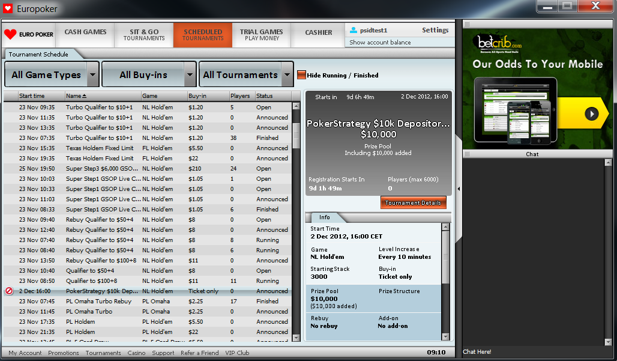Sort by the Status column header
The width and height of the screenshot is (617, 361).
pyautogui.click(x=273, y=96)
